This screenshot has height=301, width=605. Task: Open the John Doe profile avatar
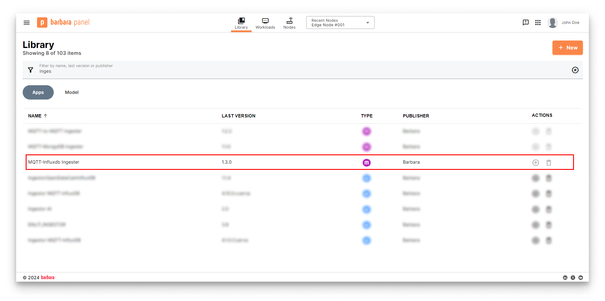552,22
